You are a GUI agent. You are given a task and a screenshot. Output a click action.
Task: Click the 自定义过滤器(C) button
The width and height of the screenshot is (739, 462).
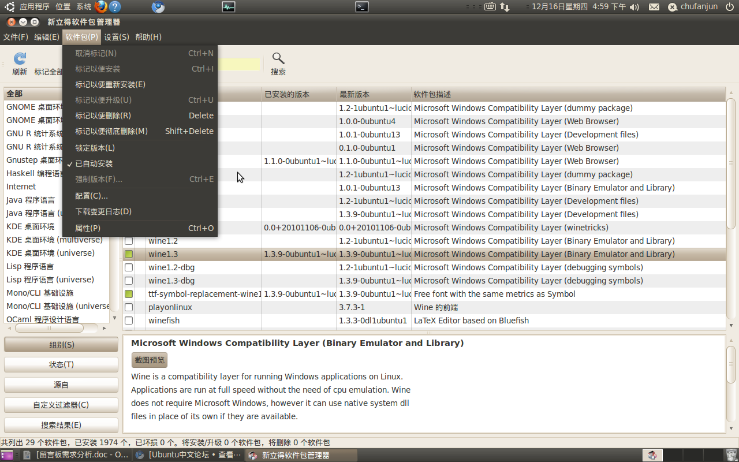point(61,405)
